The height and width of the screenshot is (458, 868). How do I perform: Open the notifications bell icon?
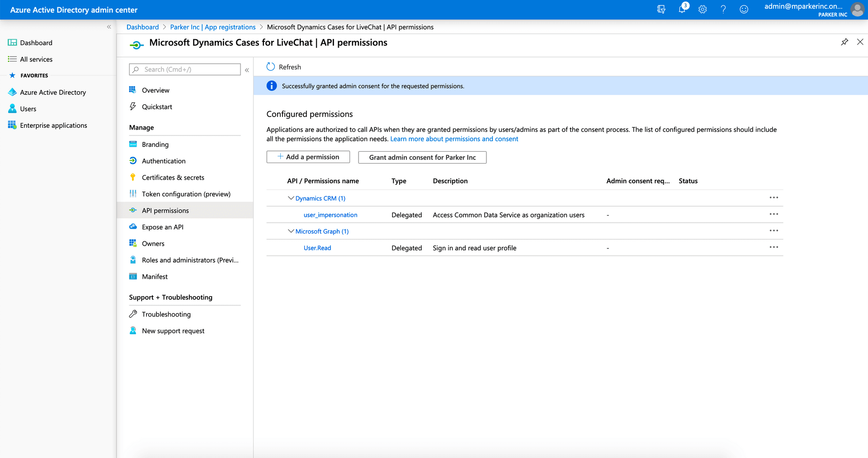click(x=682, y=9)
